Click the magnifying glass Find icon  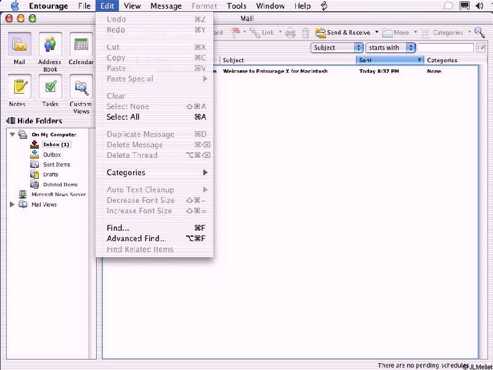click(x=479, y=32)
